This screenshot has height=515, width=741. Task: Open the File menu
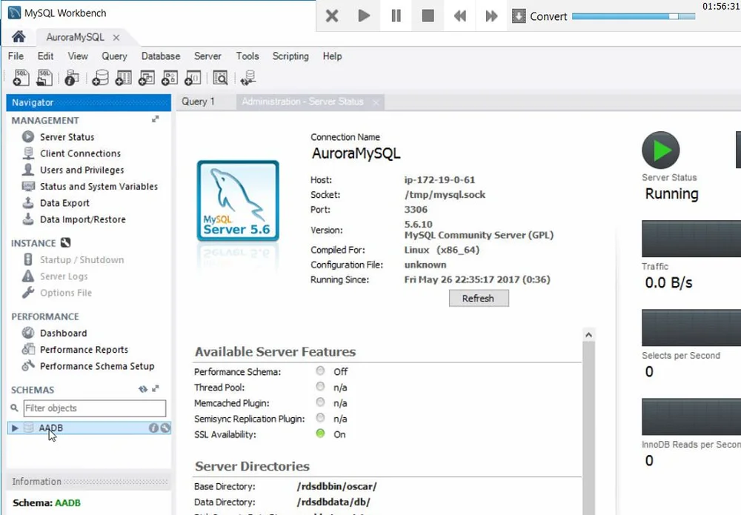[x=16, y=56]
